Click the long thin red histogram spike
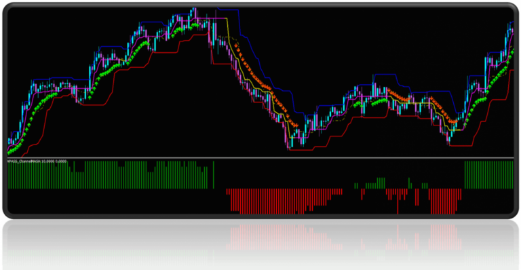Screen dimensions: 521x270 (x=398, y=201)
